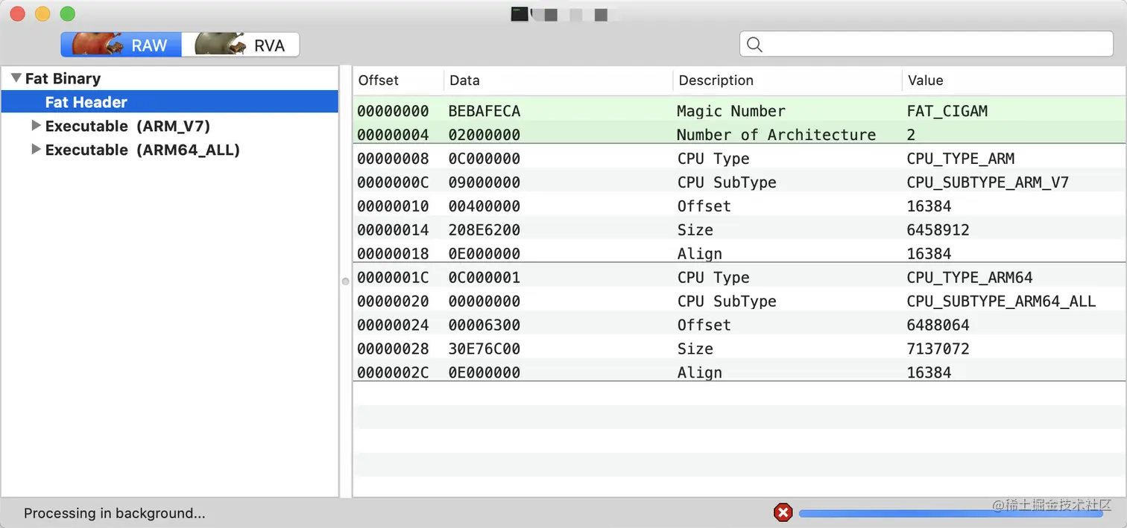The image size is (1127, 528).
Task: Switch to RAW address mode
Action: 121,45
